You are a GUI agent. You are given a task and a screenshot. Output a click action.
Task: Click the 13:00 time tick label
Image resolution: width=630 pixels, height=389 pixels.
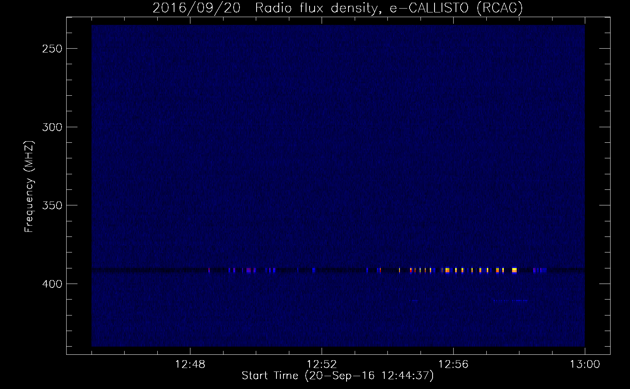585,364
